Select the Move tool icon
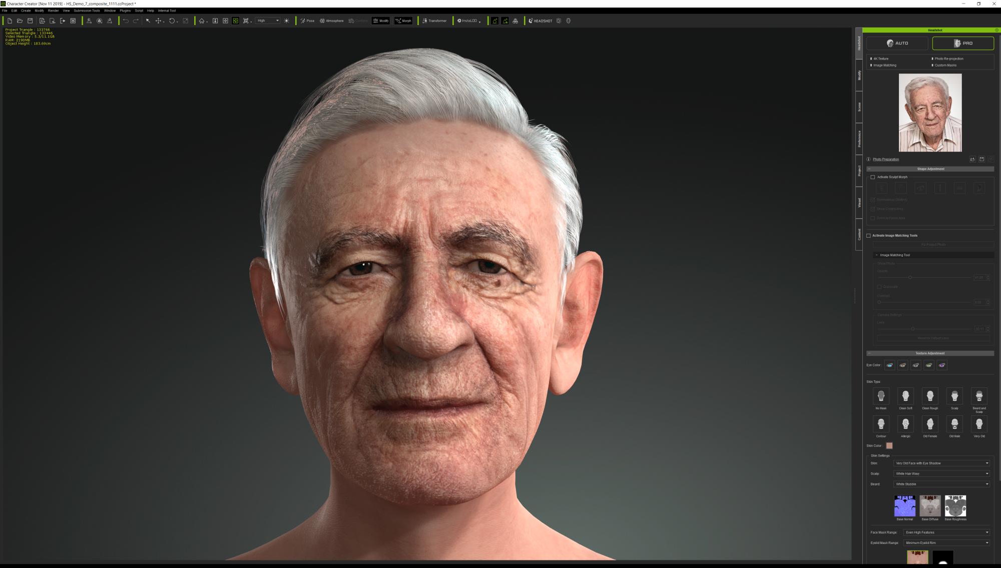 [x=159, y=21]
